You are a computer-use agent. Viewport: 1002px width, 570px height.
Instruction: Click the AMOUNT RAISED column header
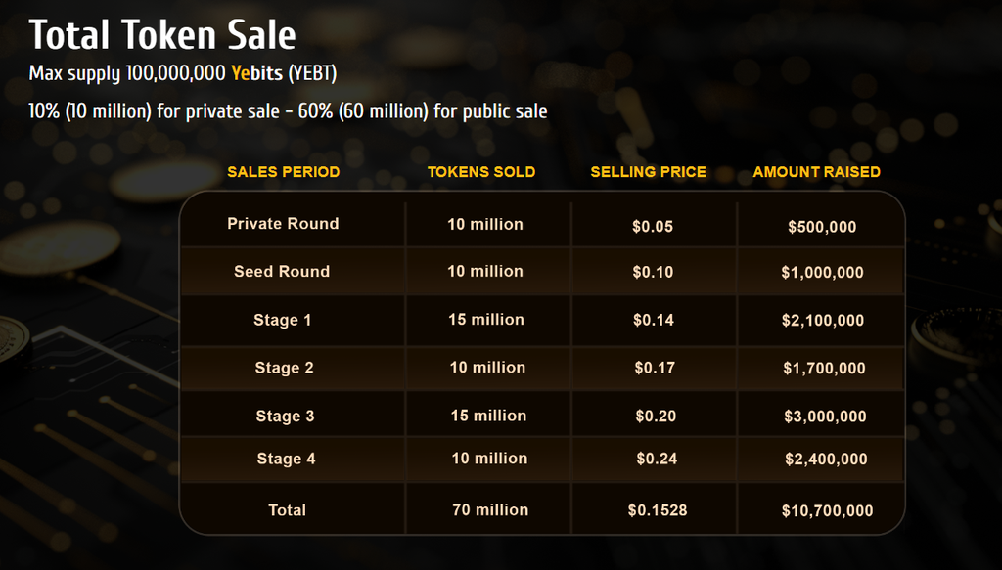click(816, 172)
